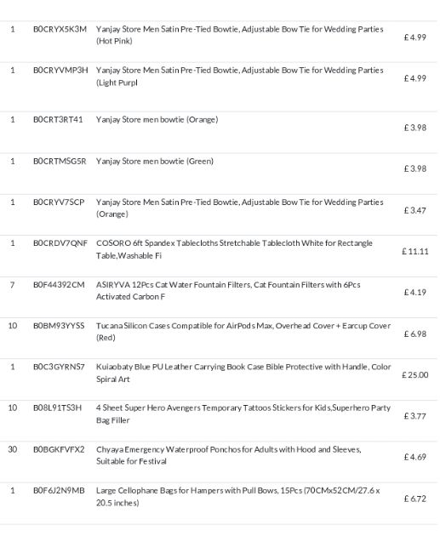Click the Light Purple bowtie description
The height and width of the screenshot is (553, 440).
click(240, 77)
